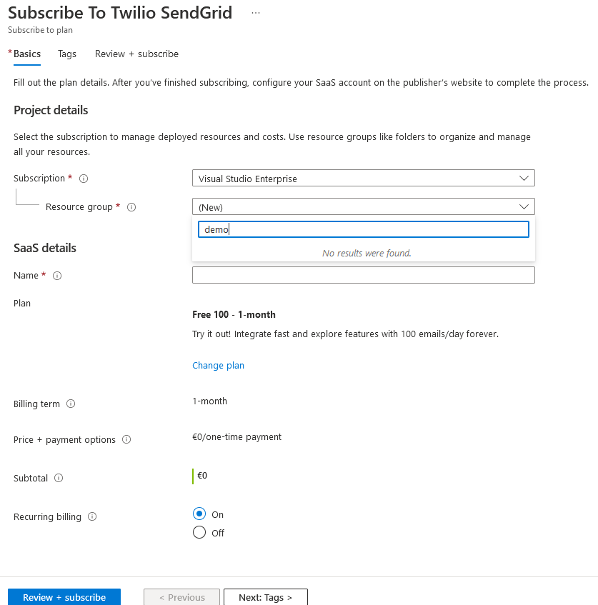Turn Recurring billing Off
The height and width of the screenshot is (605, 598).
199,532
